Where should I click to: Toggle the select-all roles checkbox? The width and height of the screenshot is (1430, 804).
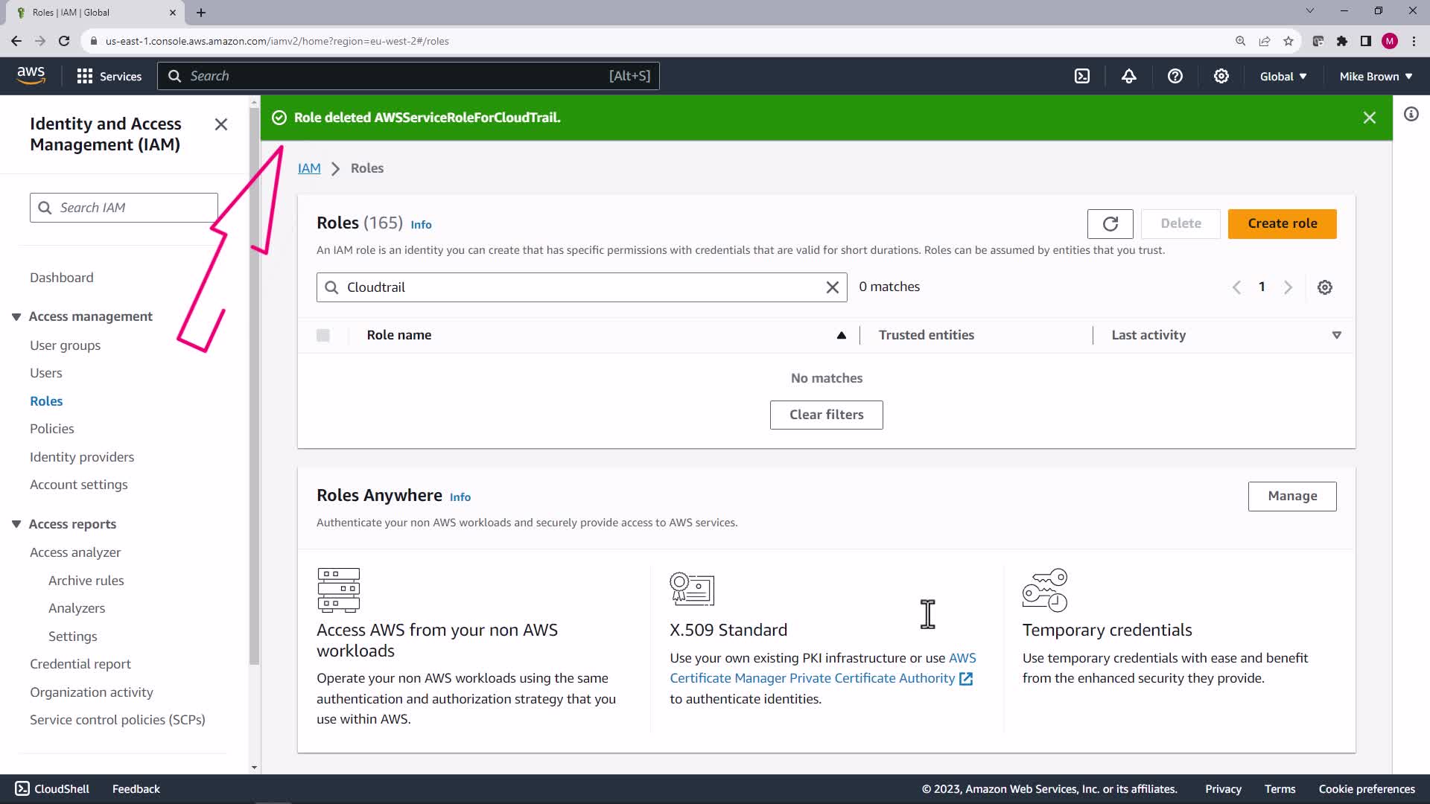point(323,336)
